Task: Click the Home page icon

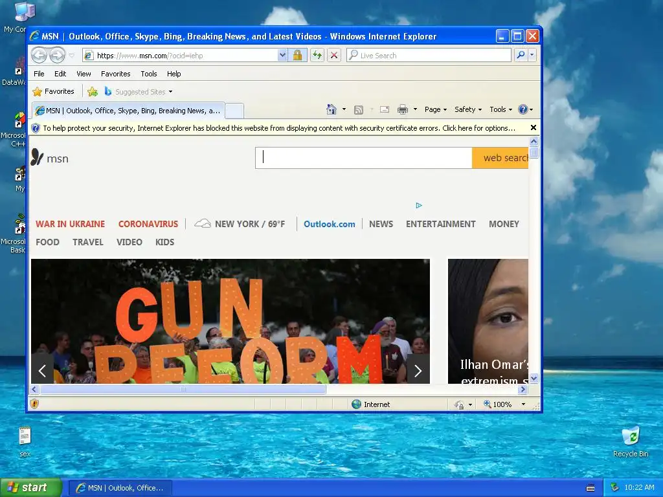Action: 331,109
